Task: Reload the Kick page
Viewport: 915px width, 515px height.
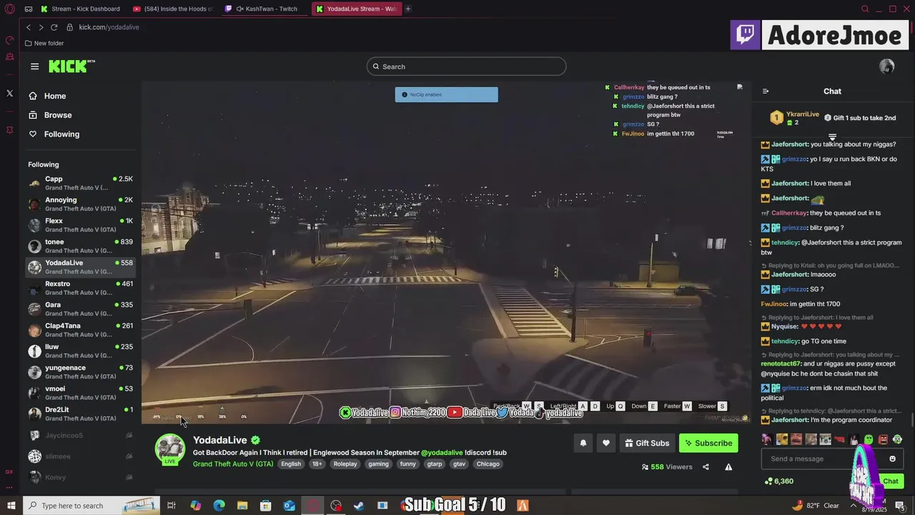Action: [x=54, y=27]
